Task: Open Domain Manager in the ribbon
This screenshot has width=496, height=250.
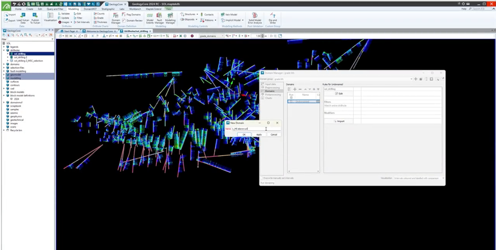Action: coord(116,18)
